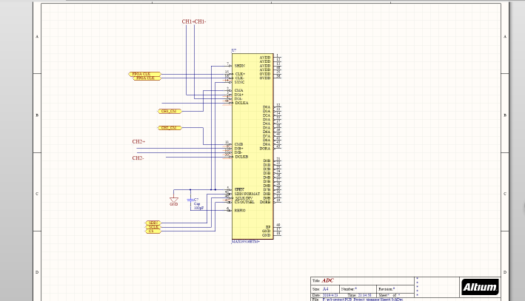Select the SDIN port

coord(153,223)
